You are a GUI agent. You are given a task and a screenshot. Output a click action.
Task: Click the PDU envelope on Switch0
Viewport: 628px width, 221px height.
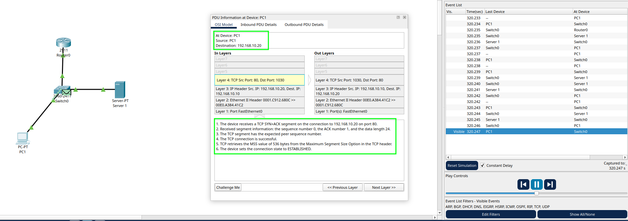coord(67,93)
